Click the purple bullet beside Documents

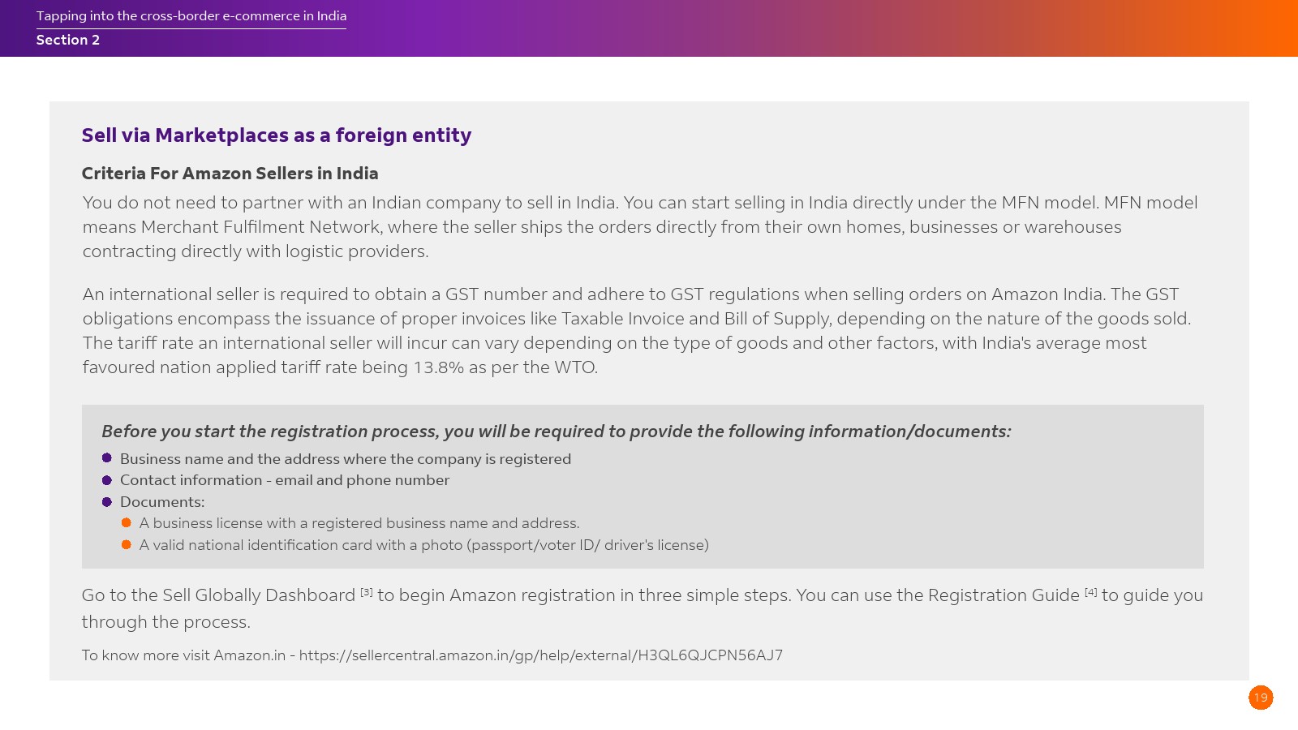(107, 502)
